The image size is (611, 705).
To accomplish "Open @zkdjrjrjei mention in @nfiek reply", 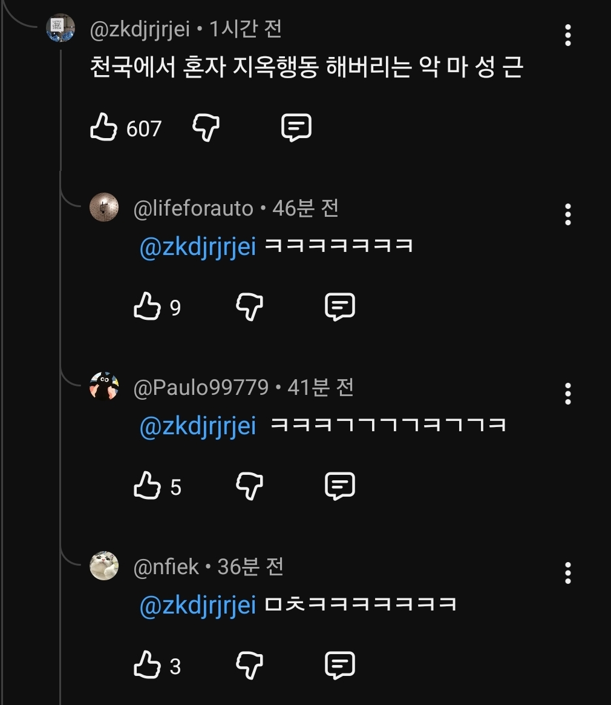I will click(198, 605).
